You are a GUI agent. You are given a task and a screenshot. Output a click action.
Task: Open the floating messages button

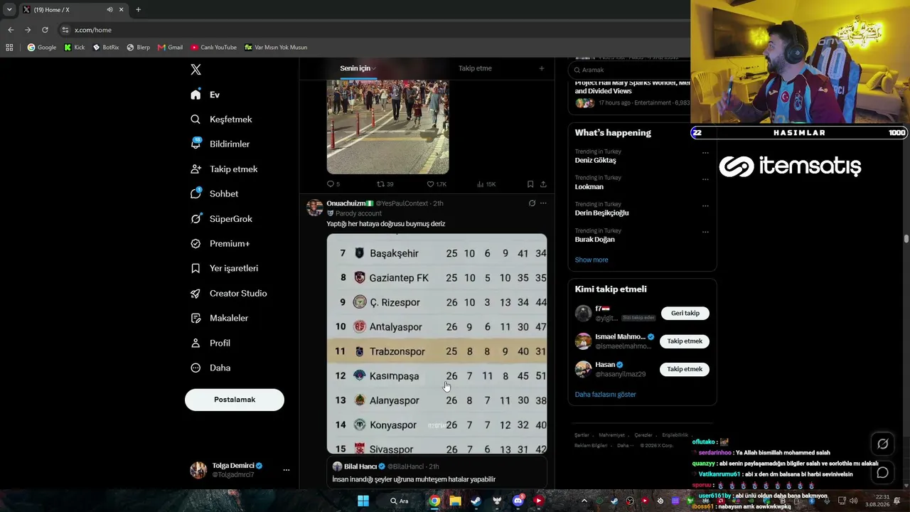click(x=882, y=472)
